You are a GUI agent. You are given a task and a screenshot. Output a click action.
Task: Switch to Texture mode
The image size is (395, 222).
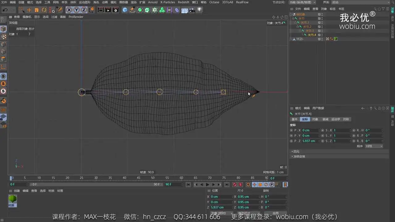[3, 36]
